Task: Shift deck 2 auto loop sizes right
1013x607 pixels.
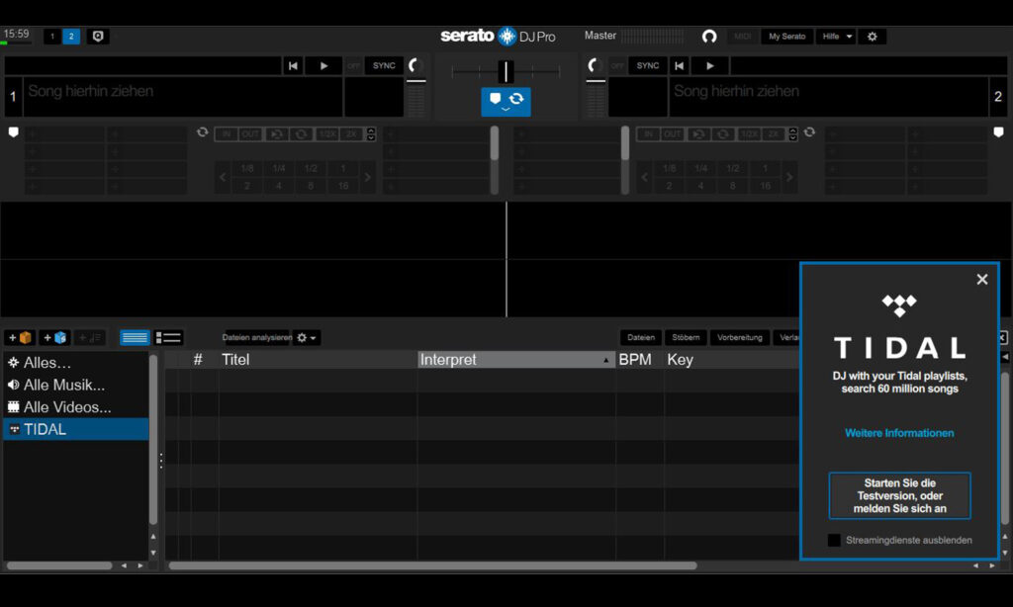Action: click(789, 177)
